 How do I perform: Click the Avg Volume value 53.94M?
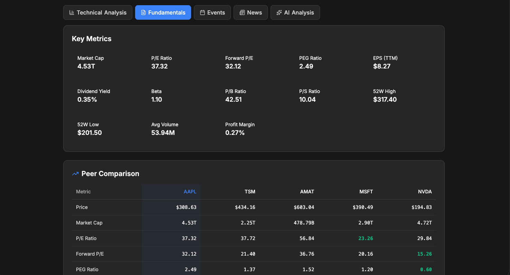coord(163,133)
